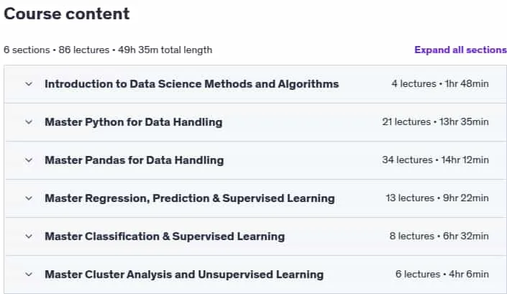Image resolution: width=507 pixels, height=294 pixels.
Task: Click the Expand all sections link
Action: (x=460, y=50)
